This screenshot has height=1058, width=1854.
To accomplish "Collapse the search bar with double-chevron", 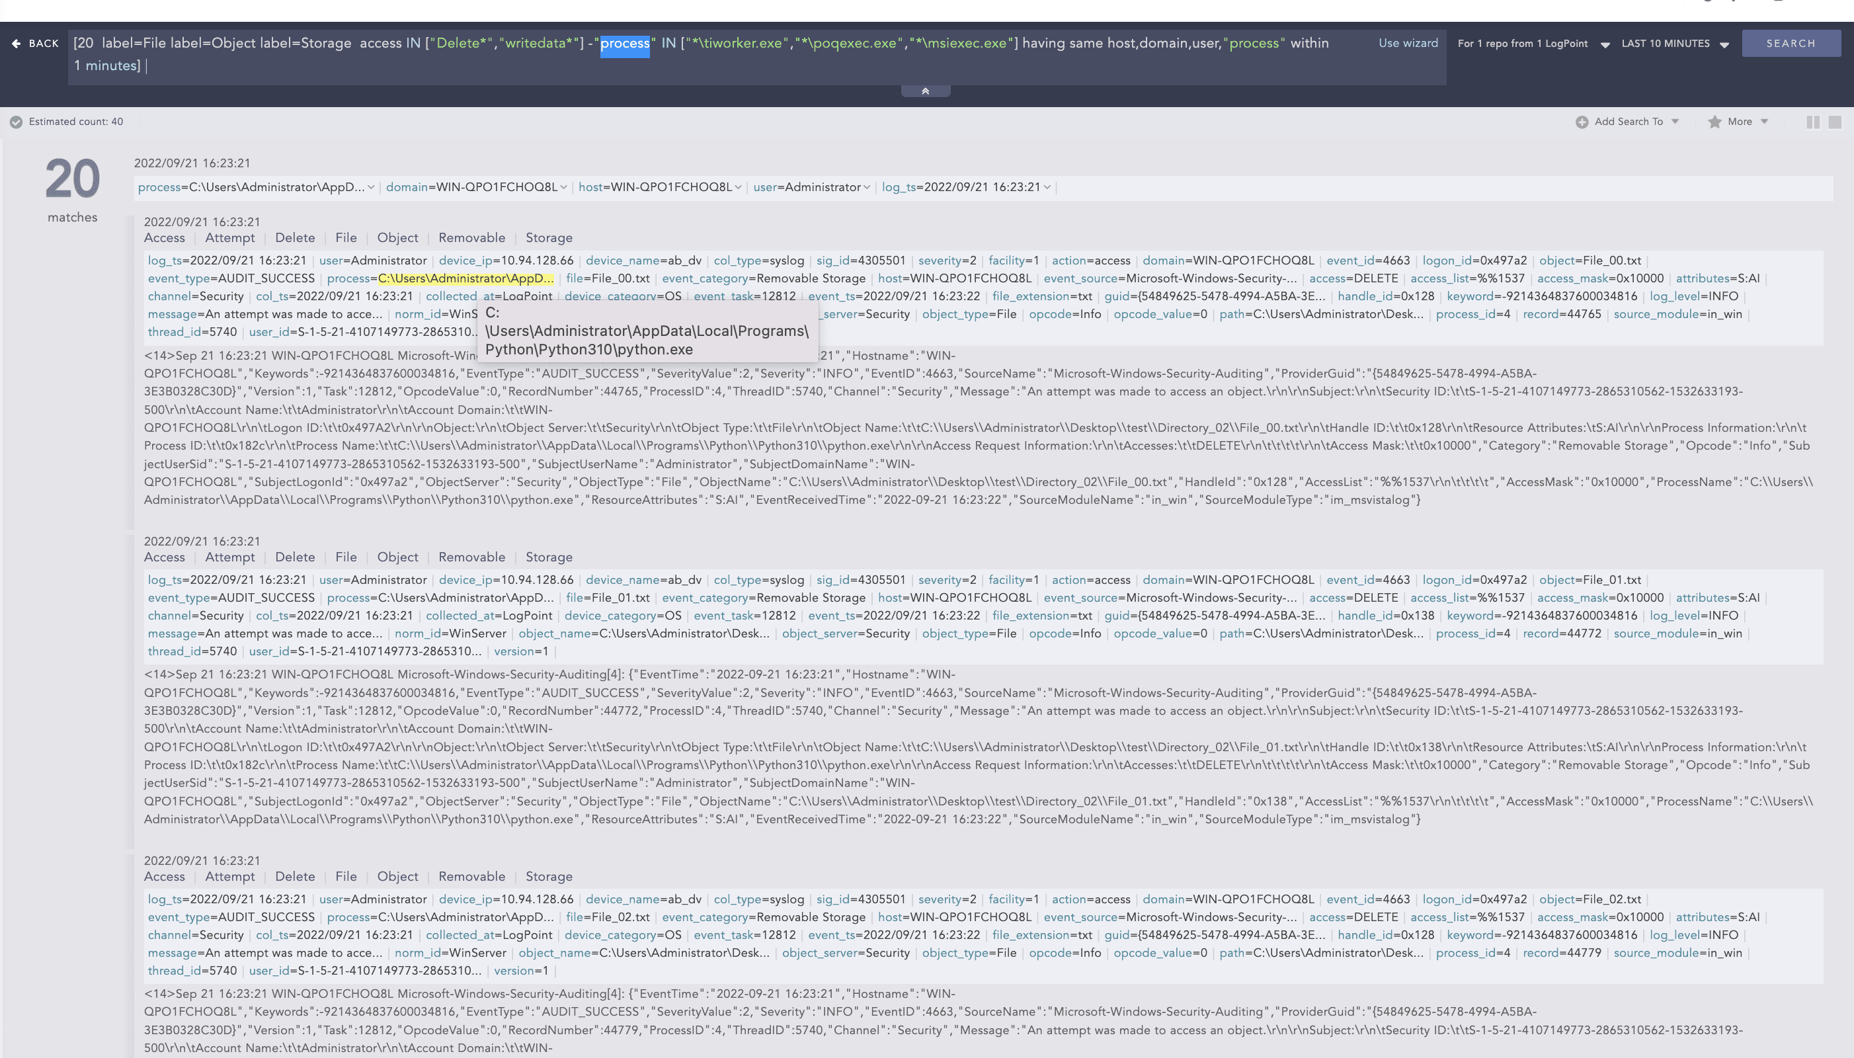I will (x=925, y=91).
